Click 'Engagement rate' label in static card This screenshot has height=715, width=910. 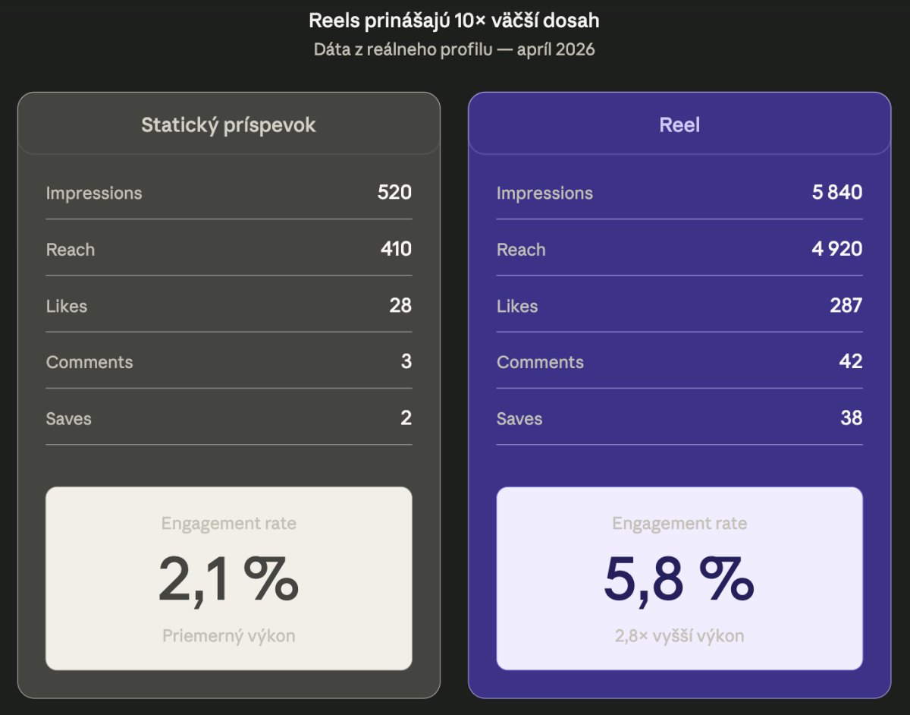click(228, 524)
